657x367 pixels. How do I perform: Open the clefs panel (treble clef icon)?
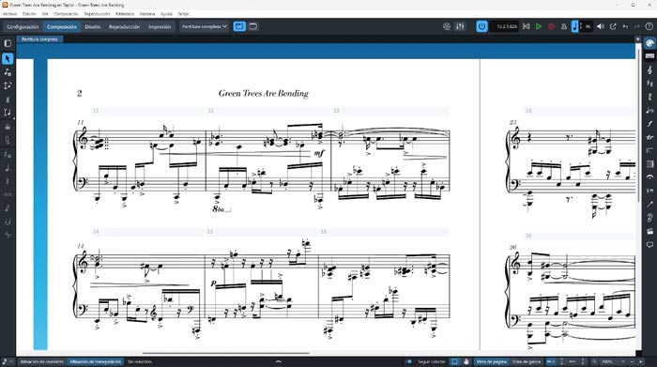click(649, 70)
